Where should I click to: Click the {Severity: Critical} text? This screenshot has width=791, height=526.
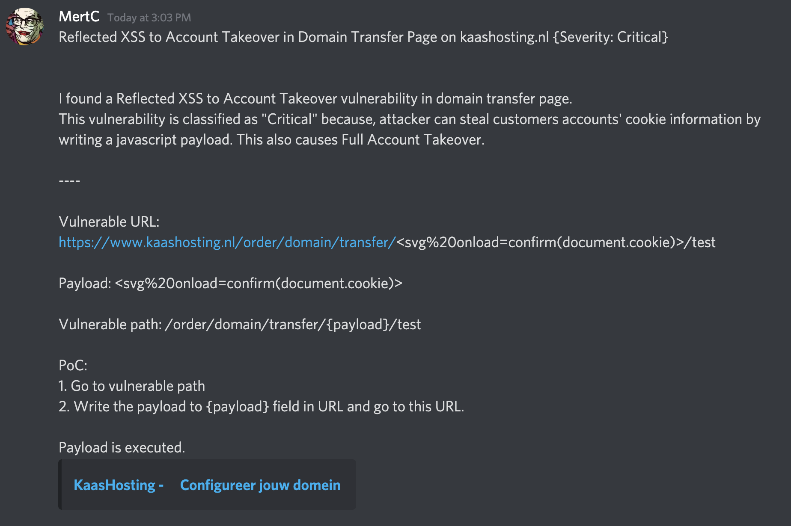point(610,37)
